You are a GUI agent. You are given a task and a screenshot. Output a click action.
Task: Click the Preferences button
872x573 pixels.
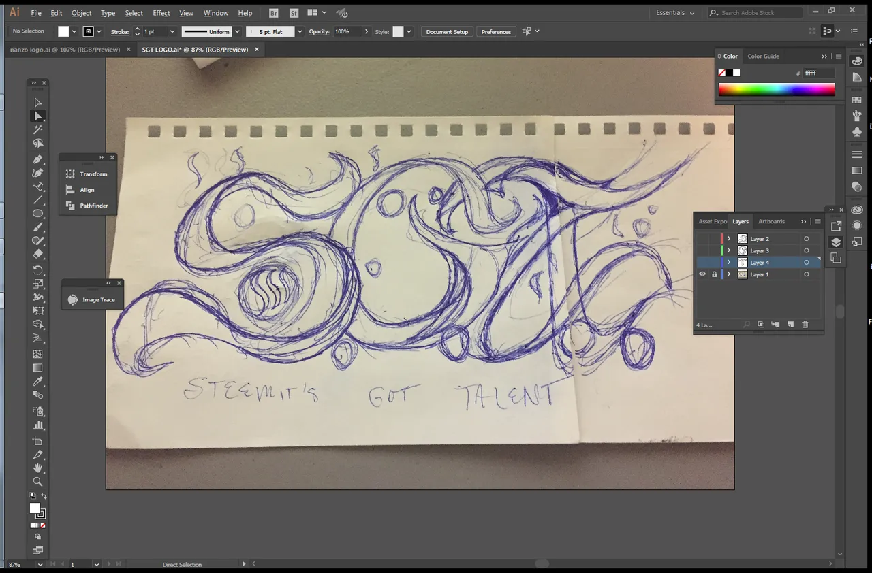(x=496, y=31)
